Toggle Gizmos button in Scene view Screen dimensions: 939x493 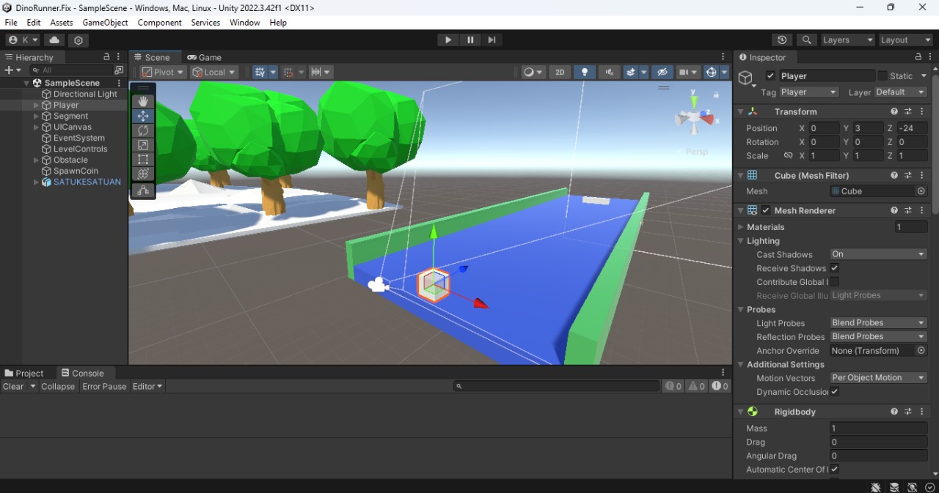pyautogui.click(x=711, y=72)
